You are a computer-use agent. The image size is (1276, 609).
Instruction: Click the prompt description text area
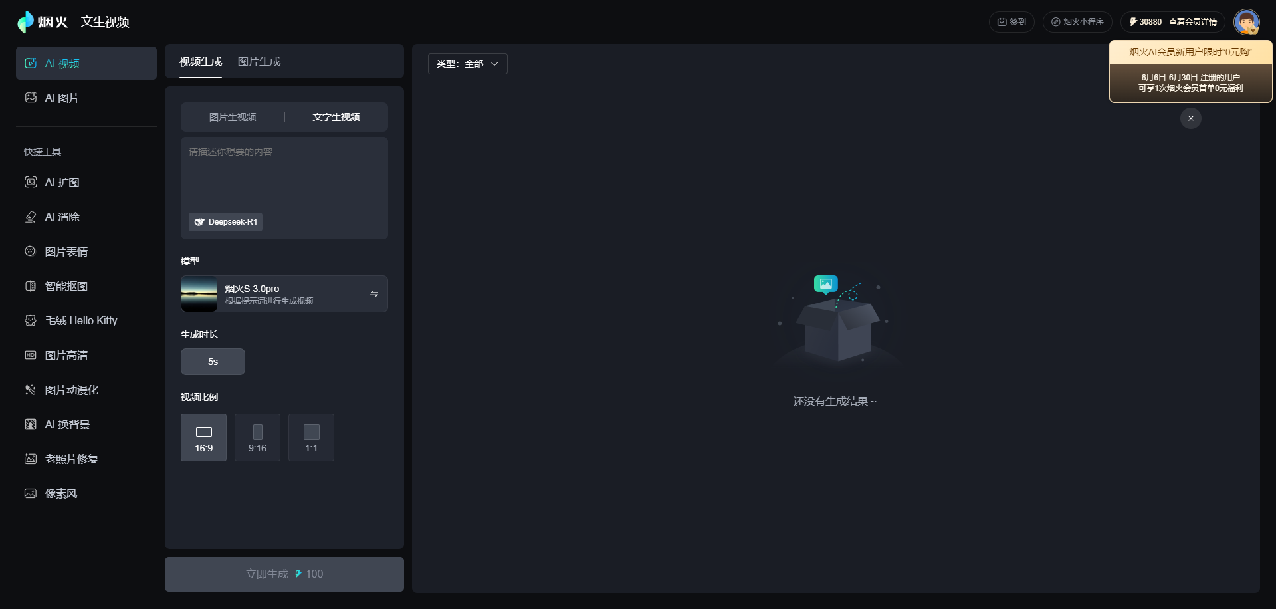[x=284, y=174]
